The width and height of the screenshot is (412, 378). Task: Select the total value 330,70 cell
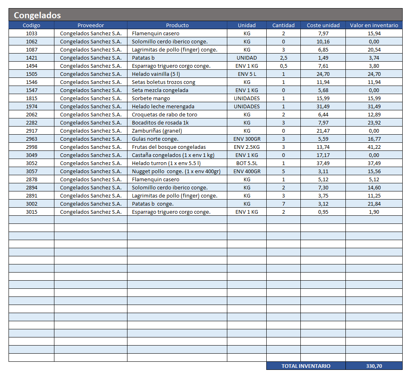374,366
